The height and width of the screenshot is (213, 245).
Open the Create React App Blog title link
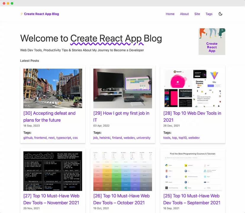click(x=41, y=14)
